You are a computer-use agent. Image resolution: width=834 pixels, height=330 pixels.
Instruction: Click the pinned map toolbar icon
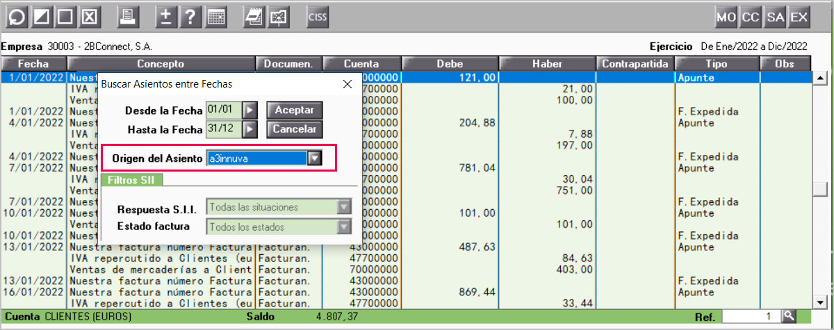pos(278,17)
